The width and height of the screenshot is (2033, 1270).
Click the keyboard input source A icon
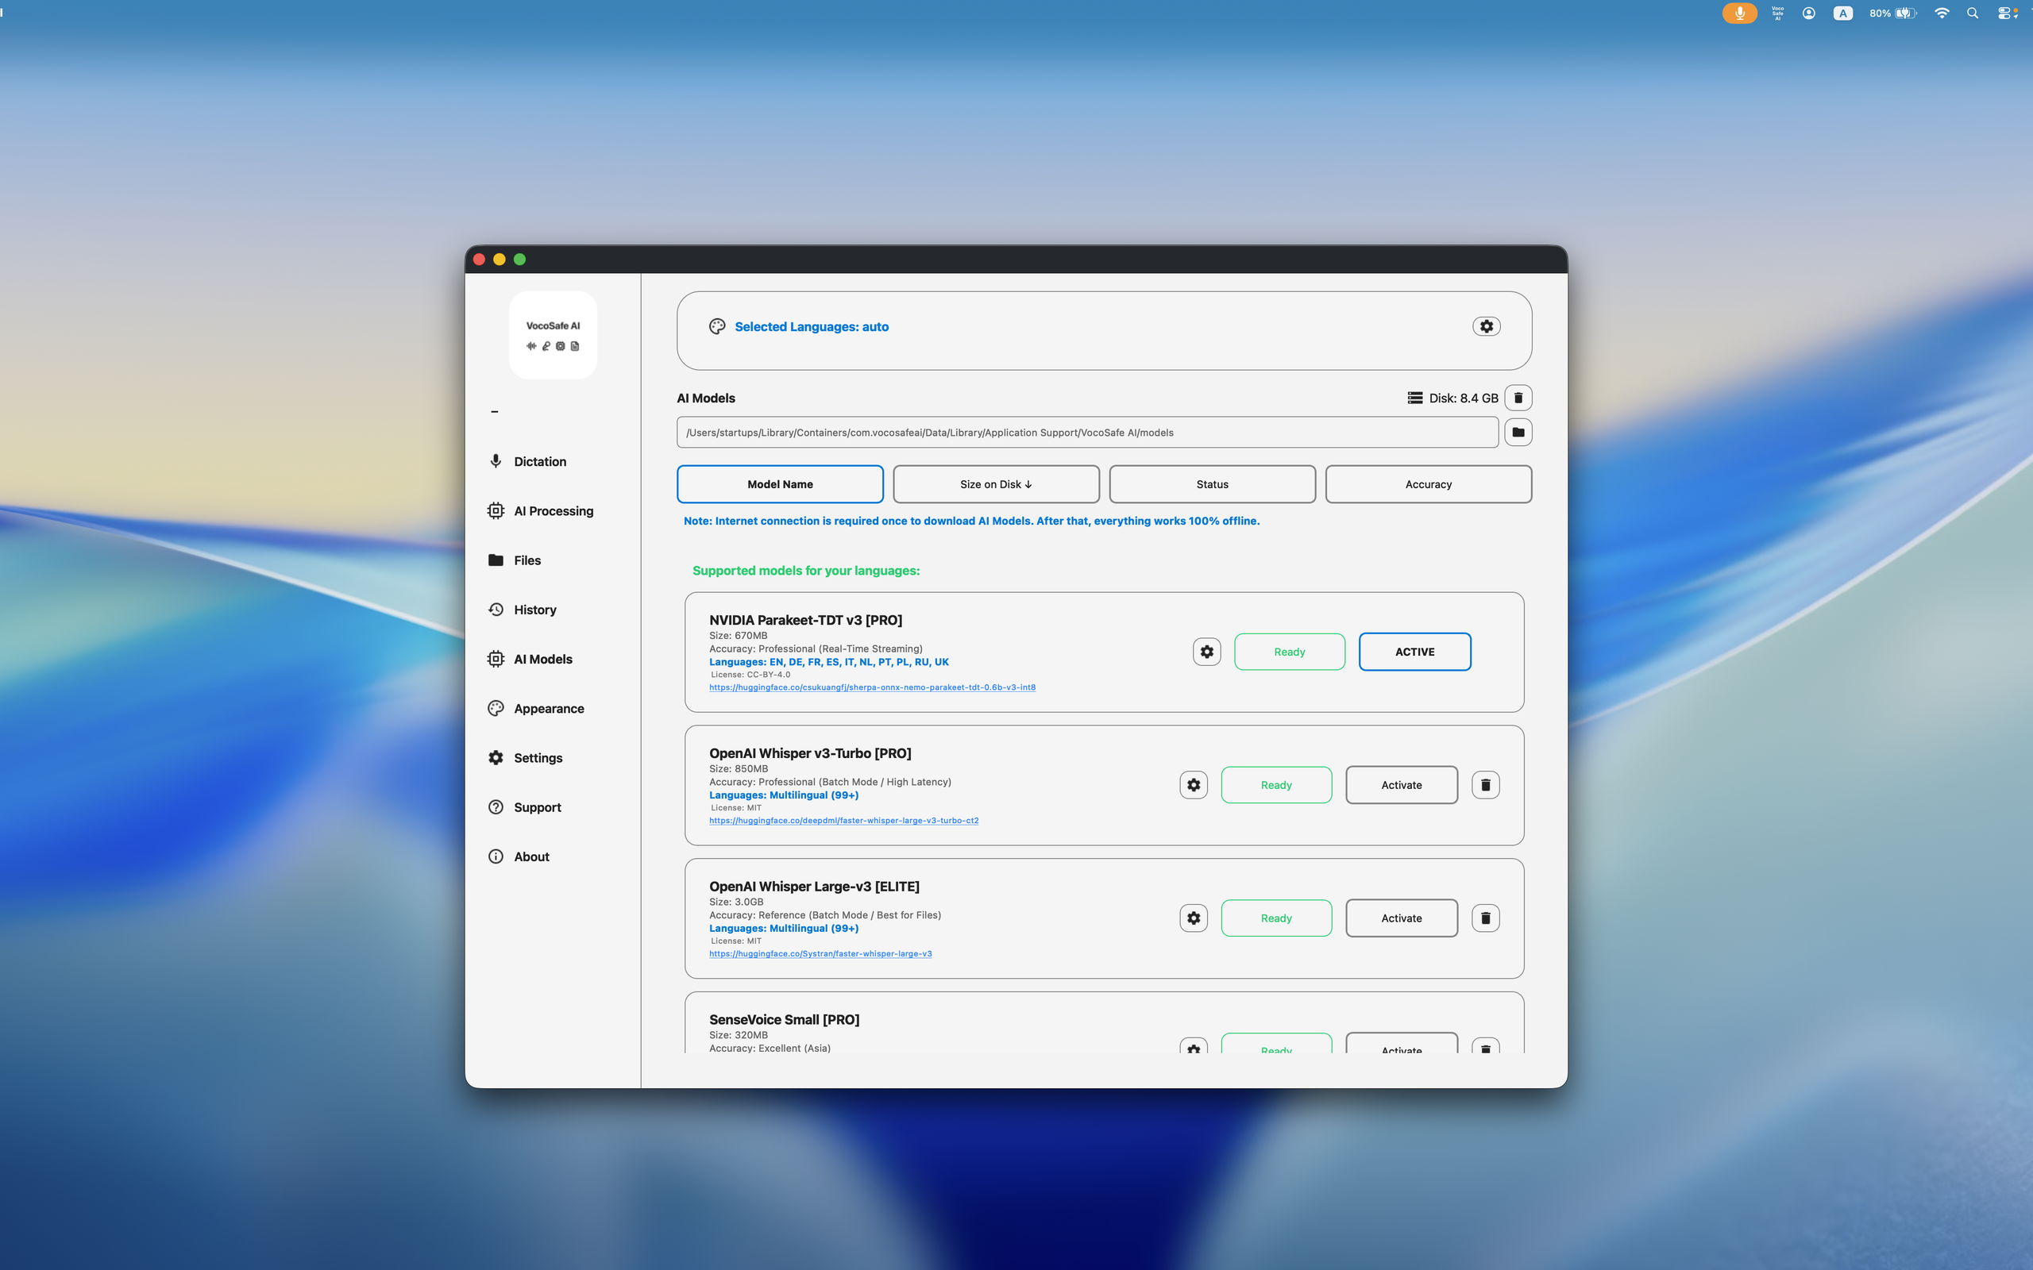(x=1843, y=13)
